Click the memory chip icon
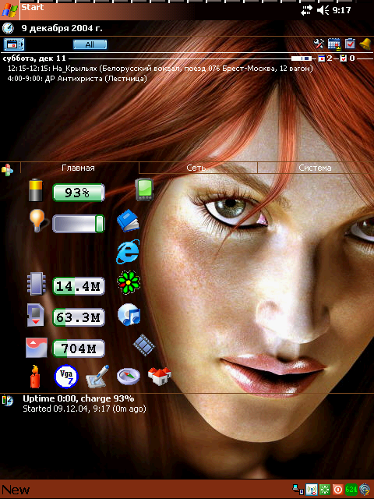Screen dimensions: 374x499 click(x=36, y=284)
